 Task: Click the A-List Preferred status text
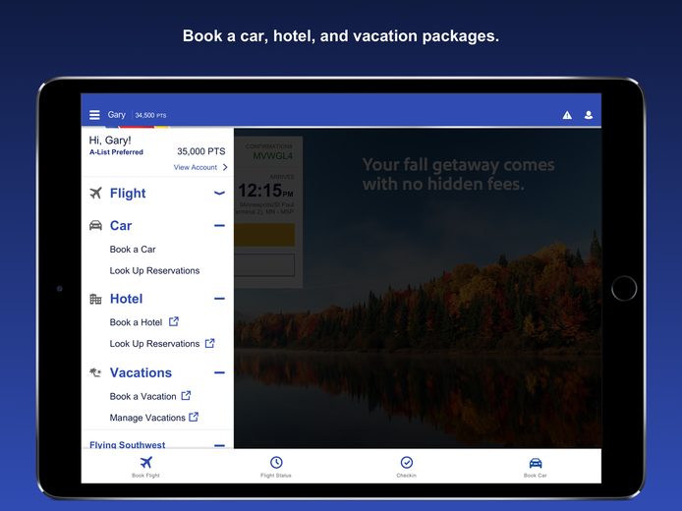[116, 151]
